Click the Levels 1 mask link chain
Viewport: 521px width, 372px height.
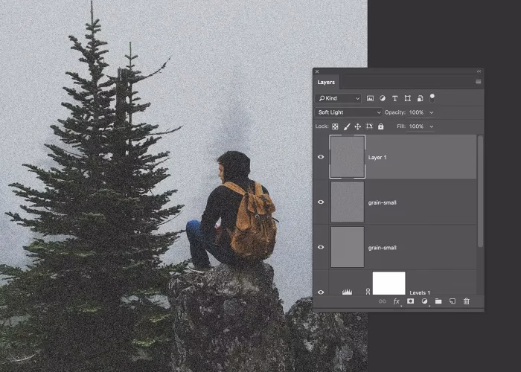[368, 292]
